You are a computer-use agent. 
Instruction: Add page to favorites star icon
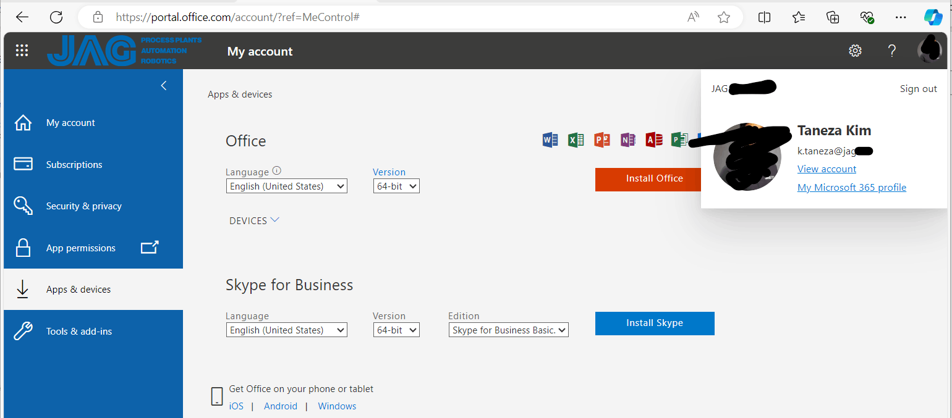coord(724,17)
